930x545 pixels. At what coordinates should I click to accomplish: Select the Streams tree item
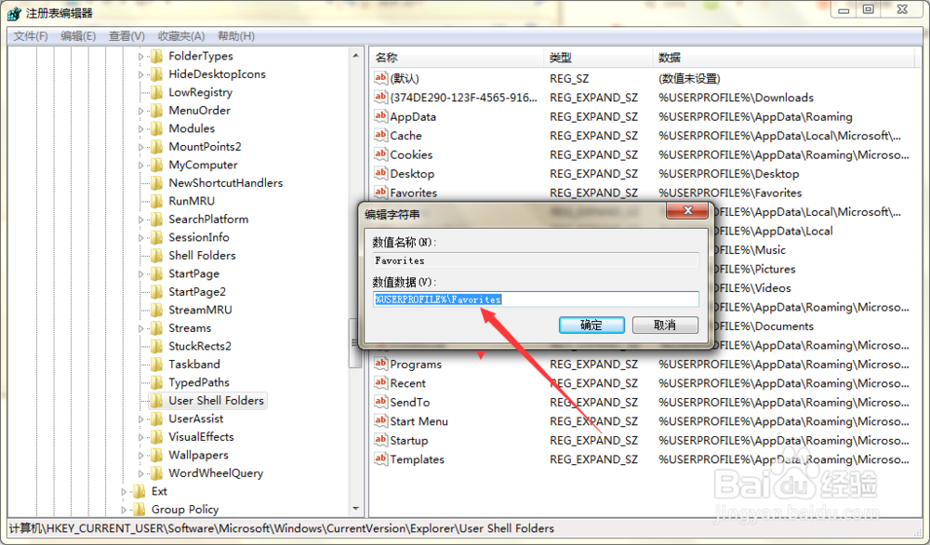coord(190,328)
